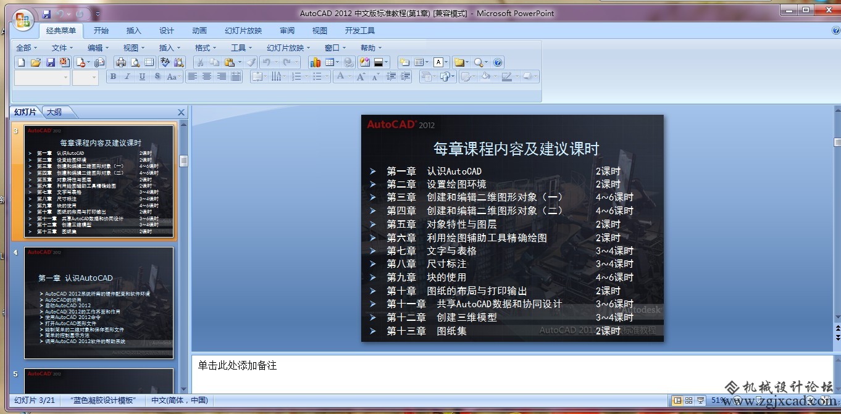This screenshot has height=414, width=841.
Task: Click the Office round button
Action: [23, 20]
